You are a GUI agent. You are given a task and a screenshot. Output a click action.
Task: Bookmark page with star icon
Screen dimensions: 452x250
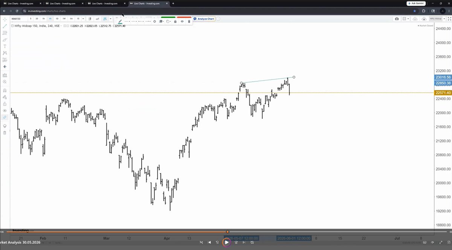coord(415,11)
